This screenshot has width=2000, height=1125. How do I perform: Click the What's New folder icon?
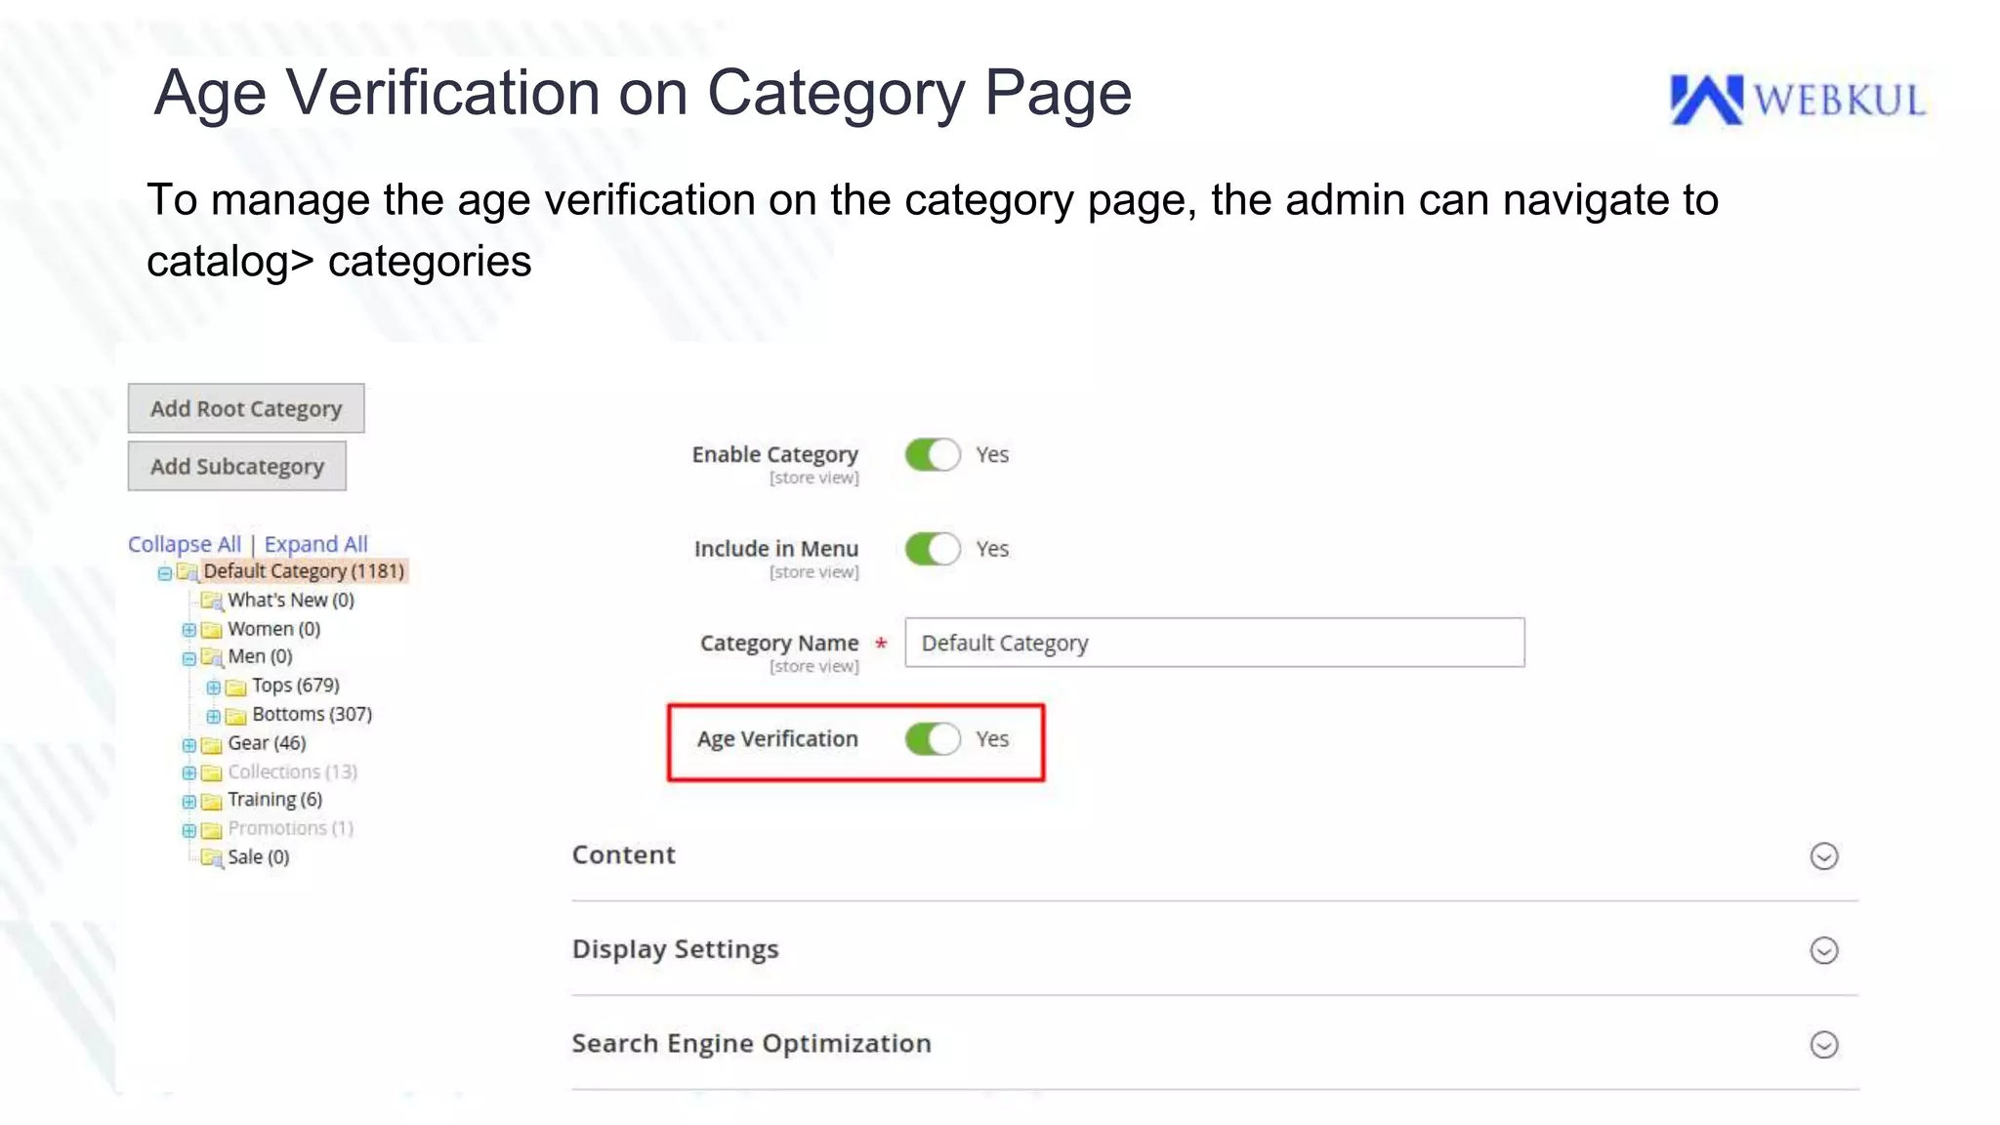tap(211, 601)
